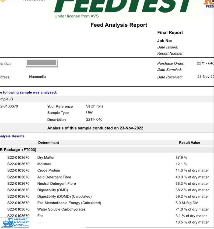This screenshot has height=229, width=214.
Task: Click the 'Determinant' column header
Action: pyautogui.click(x=48, y=143)
